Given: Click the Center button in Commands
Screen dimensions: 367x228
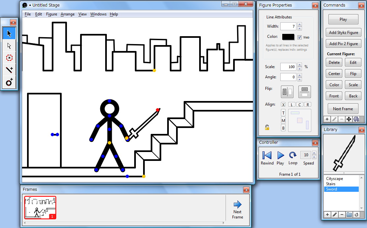Looking at the screenshot, I should (x=334, y=74).
